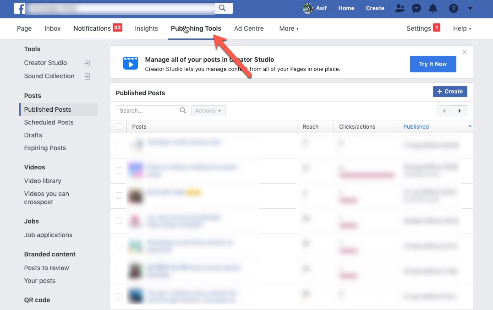The image size is (493, 310).
Task: Open the last visible post's thumbnail
Action: pyautogui.click(x=135, y=296)
